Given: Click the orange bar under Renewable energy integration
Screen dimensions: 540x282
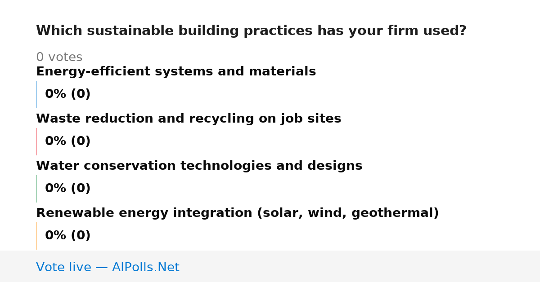Looking at the screenshot, I should tap(36, 236).
